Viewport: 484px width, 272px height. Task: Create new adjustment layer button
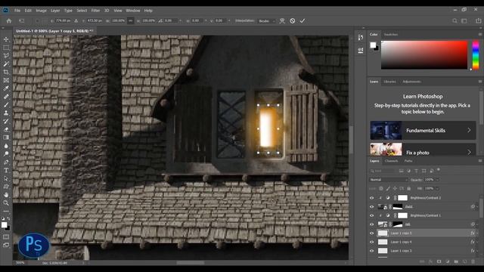click(448, 261)
